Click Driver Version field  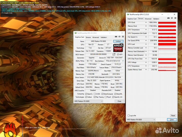(104, 77)
